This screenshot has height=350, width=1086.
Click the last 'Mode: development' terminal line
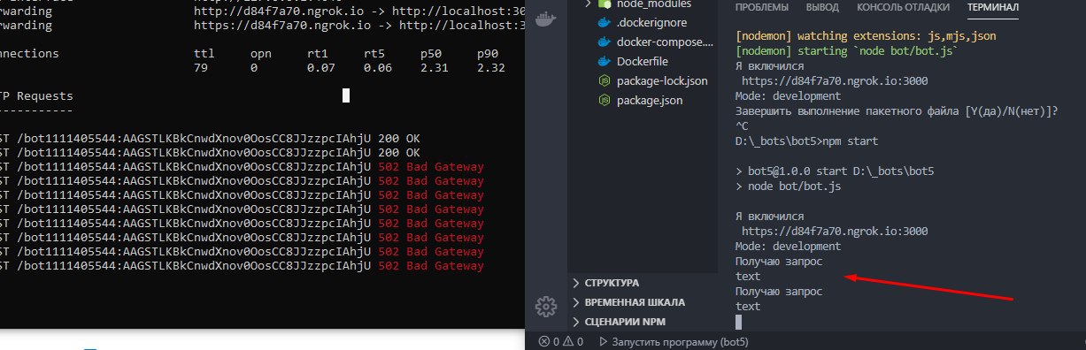click(x=788, y=247)
